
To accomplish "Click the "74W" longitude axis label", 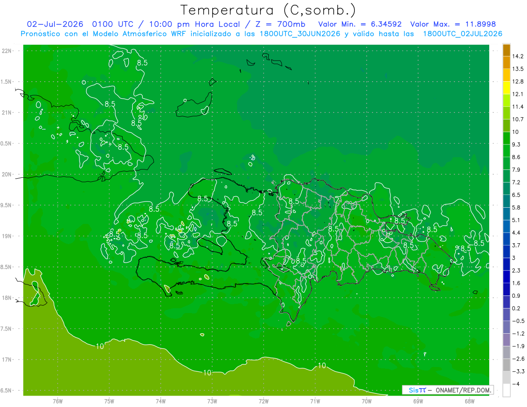I will point(160,401).
